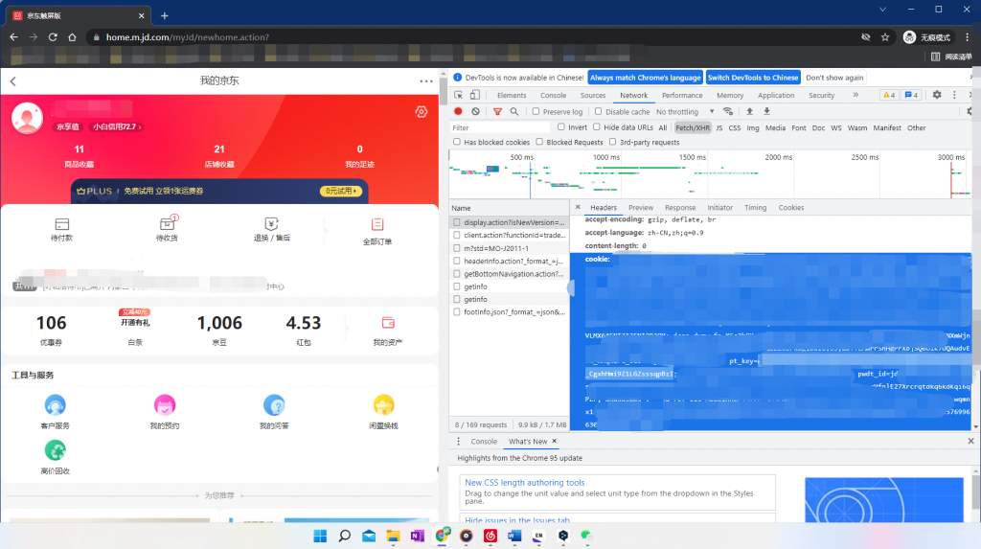This screenshot has width=981, height=549.
Task: Open the 待付款 pending payment icon
Action: [x=61, y=224]
